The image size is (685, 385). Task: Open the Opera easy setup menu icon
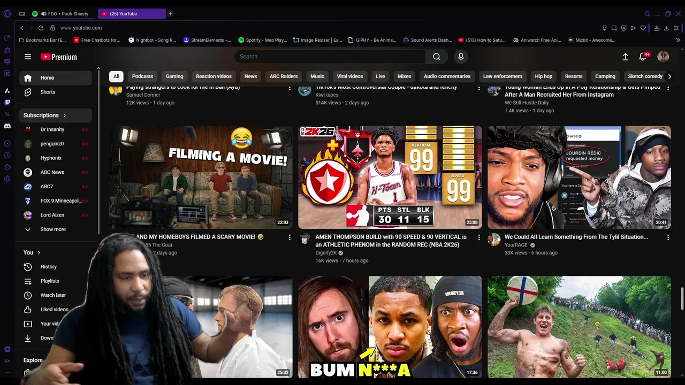677,28
